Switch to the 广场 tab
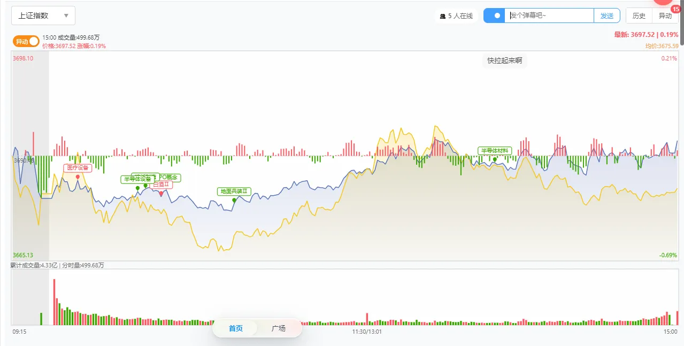 coord(279,328)
